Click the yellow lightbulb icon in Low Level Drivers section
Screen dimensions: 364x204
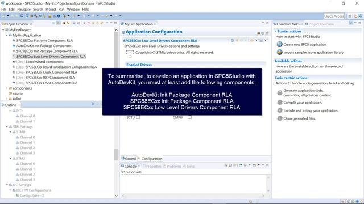(237, 40)
